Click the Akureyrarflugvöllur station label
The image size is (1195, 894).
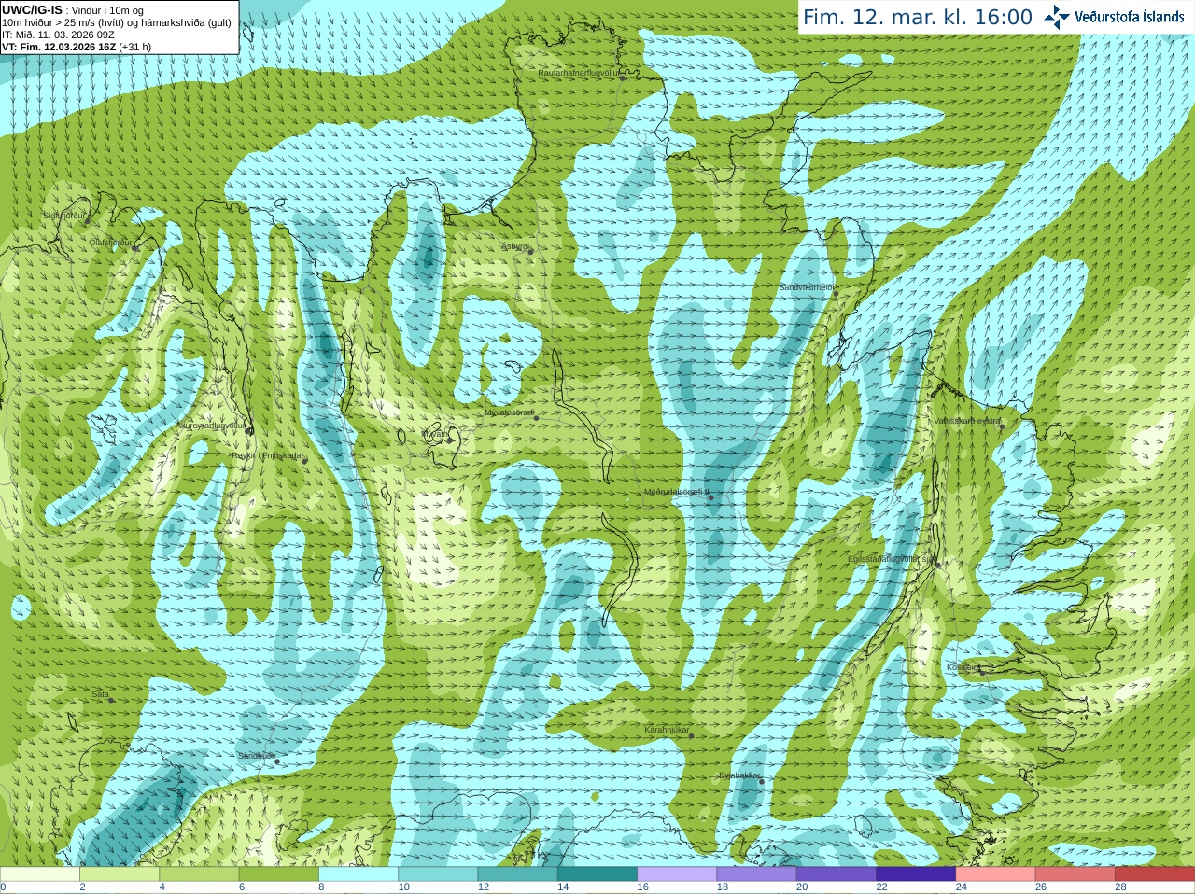tap(211, 425)
